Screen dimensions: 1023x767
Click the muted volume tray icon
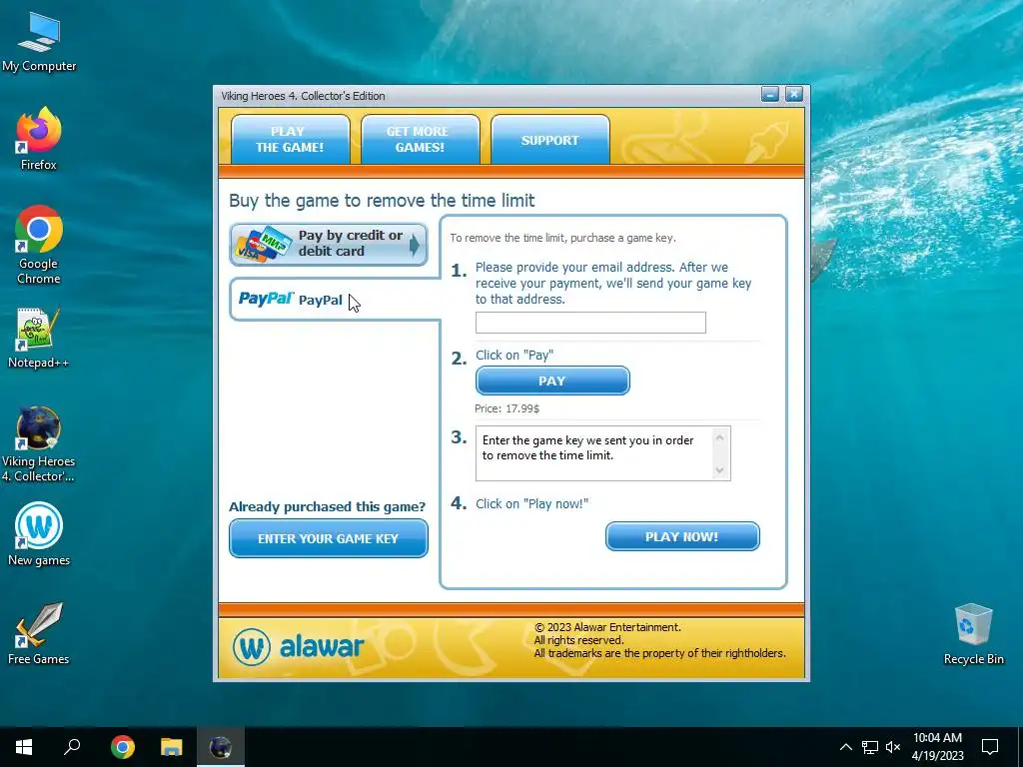[893, 747]
